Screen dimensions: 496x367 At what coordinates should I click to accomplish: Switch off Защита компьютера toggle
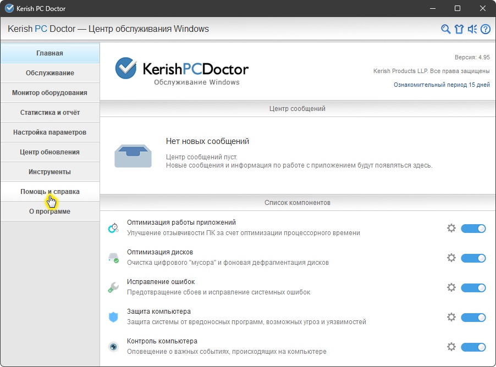tap(473, 318)
